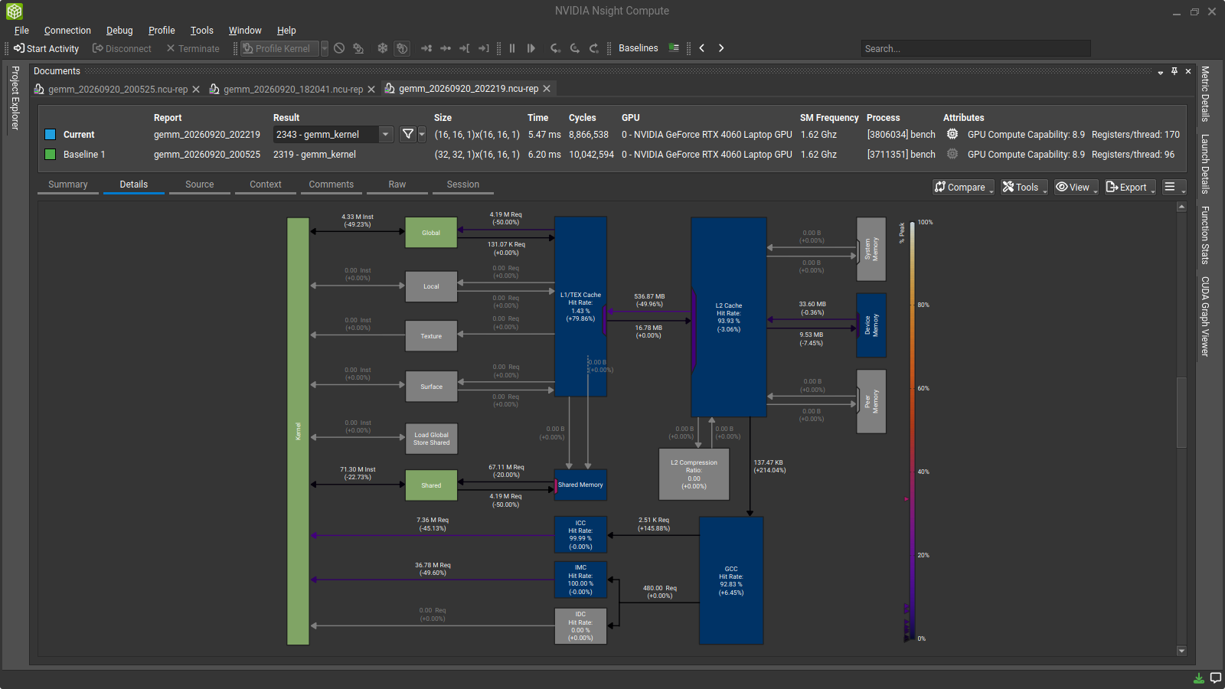Click the Terminate toolbar button

point(193,48)
